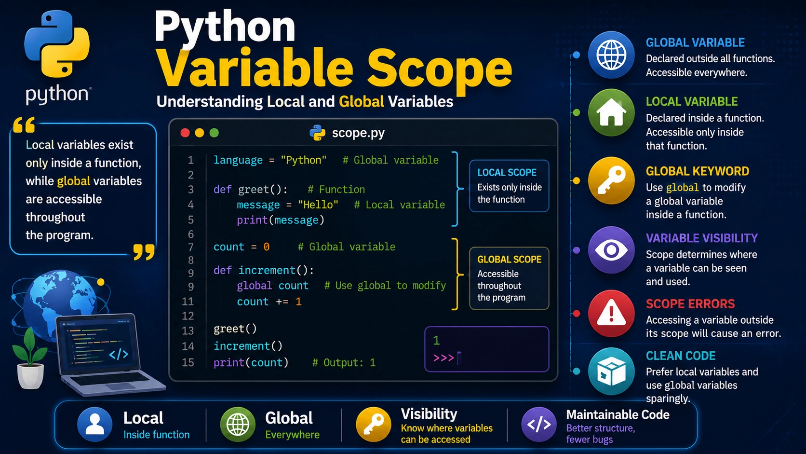Click the 'def greet():' code line
Viewport: 806px width, 454px height.
[x=251, y=190]
